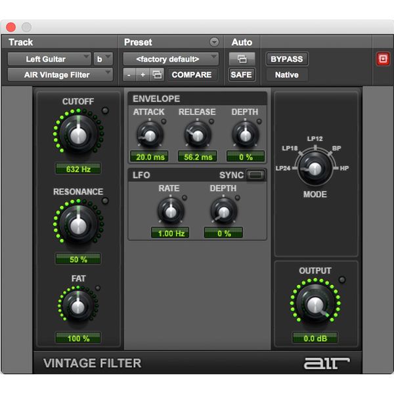
Task: Click the OUTPUT knob
Action: [x=315, y=303]
